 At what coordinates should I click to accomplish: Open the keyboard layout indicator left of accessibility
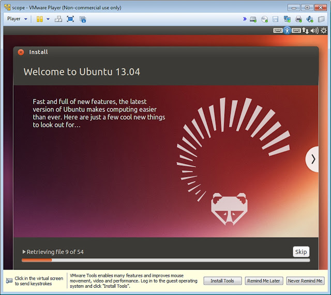pyautogui.click(x=278, y=31)
